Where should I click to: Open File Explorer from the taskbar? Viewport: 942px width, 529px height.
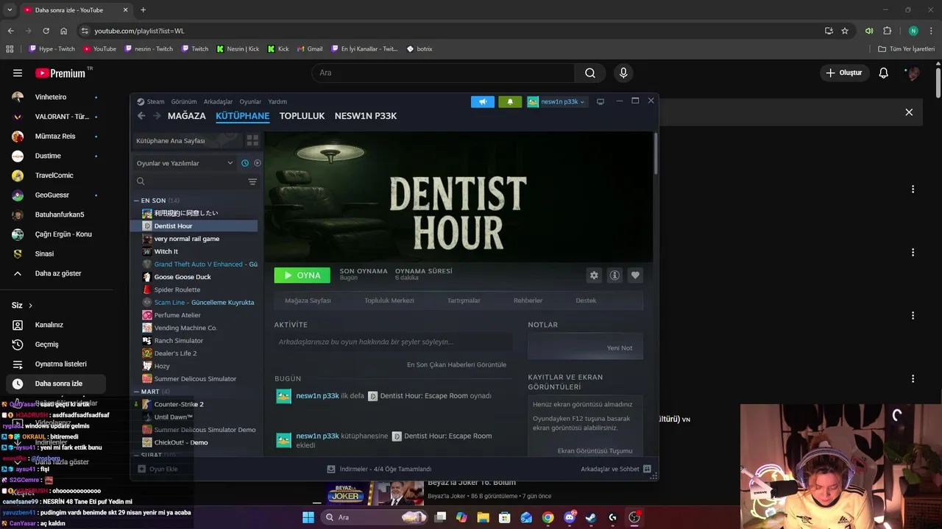tap(483, 517)
